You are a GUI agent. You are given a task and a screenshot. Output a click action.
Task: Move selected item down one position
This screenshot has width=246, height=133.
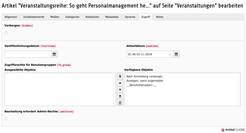[120, 90]
